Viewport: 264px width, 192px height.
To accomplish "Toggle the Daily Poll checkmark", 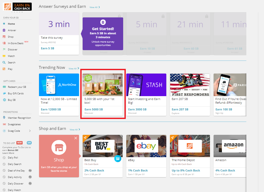I will 4,158.
